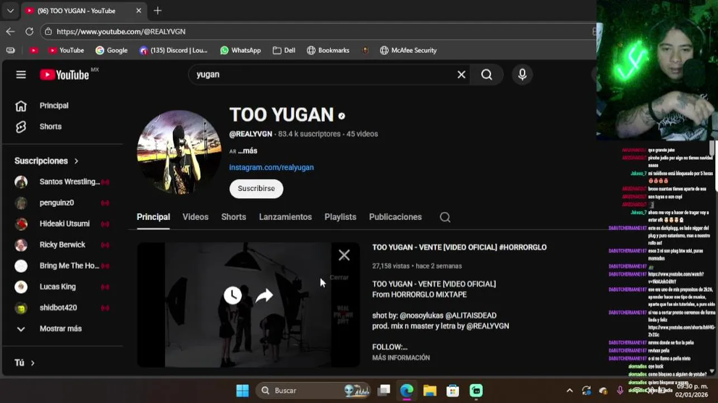Open Discord bookmark
This screenshot has height=403, width=718.
point(173,50)
